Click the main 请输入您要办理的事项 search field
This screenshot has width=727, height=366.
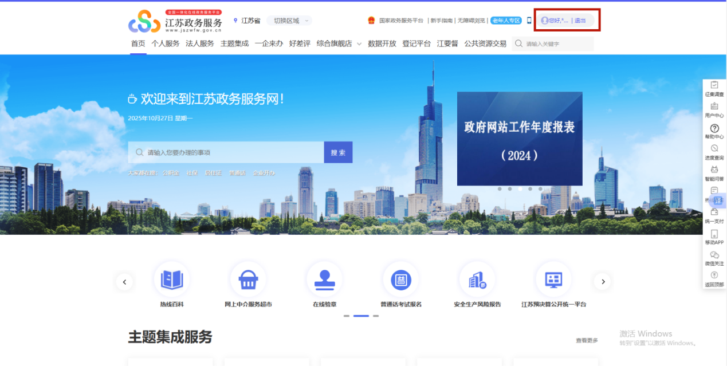(x=229, y=152)
